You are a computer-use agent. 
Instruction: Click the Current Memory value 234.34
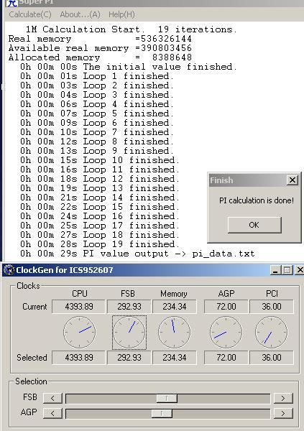coord(175,307)
